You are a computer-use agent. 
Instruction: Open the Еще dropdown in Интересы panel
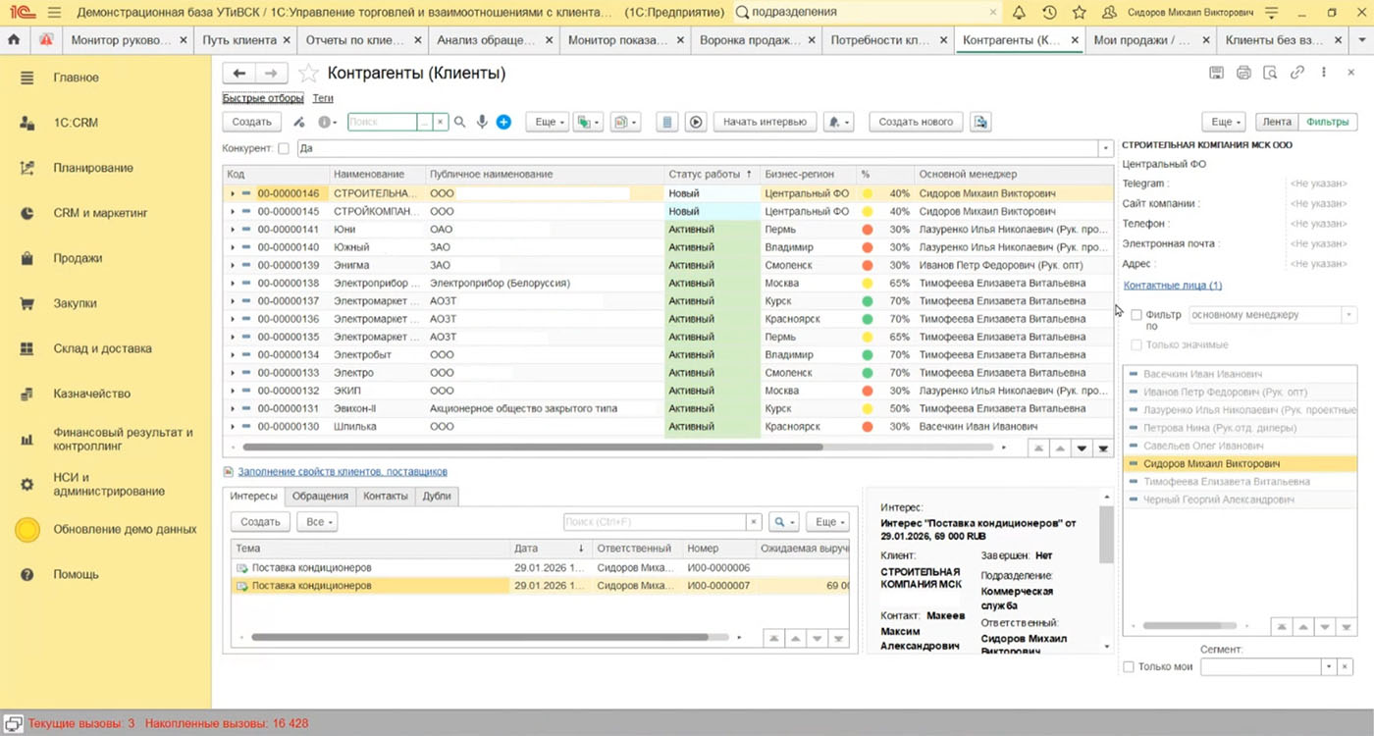(x=829, y=522)
